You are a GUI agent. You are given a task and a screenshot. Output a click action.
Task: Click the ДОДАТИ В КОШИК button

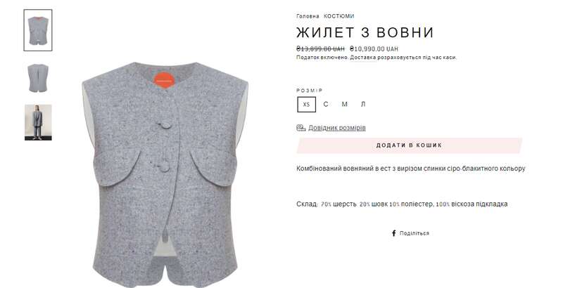point(409,145)
